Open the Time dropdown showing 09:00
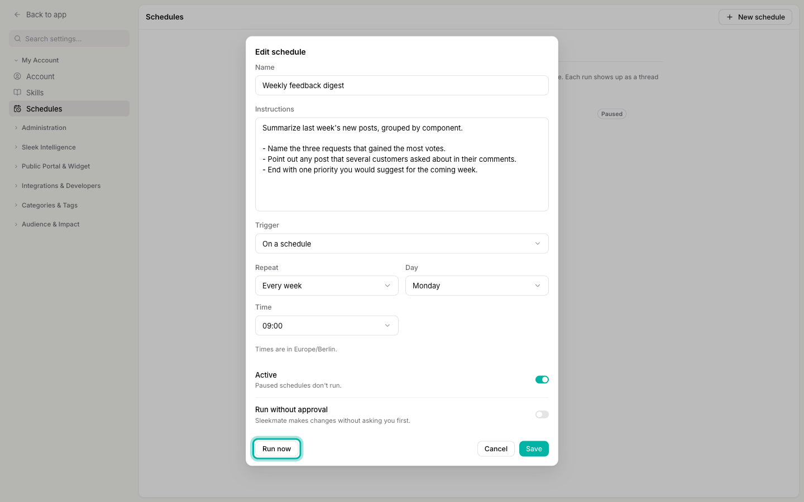Image resolution: width=804 pixels, height=502 pixels. [327, 326]
